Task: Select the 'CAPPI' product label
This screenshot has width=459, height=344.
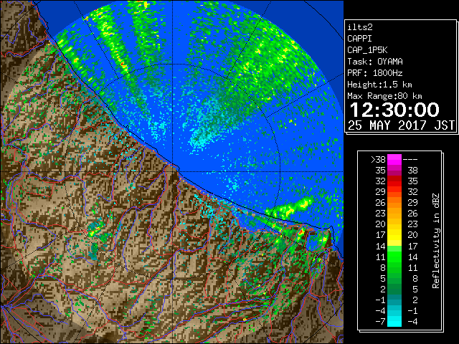Action: pos(359,39)
